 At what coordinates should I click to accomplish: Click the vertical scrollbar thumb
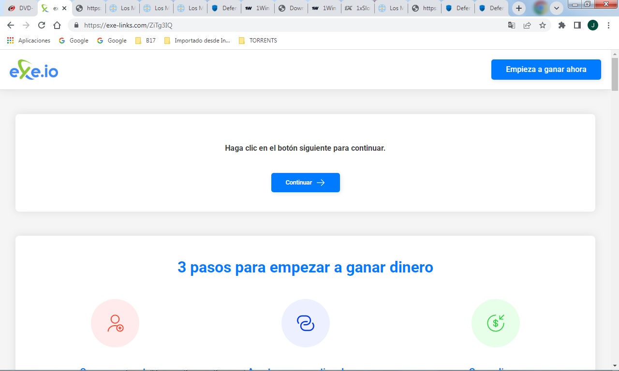coord(615,74)
